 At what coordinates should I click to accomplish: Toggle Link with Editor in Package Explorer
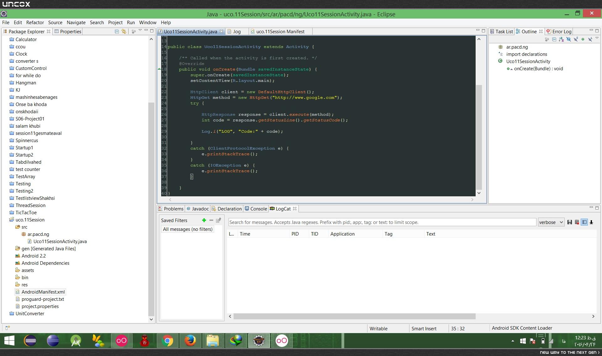(x=124, y=31)
